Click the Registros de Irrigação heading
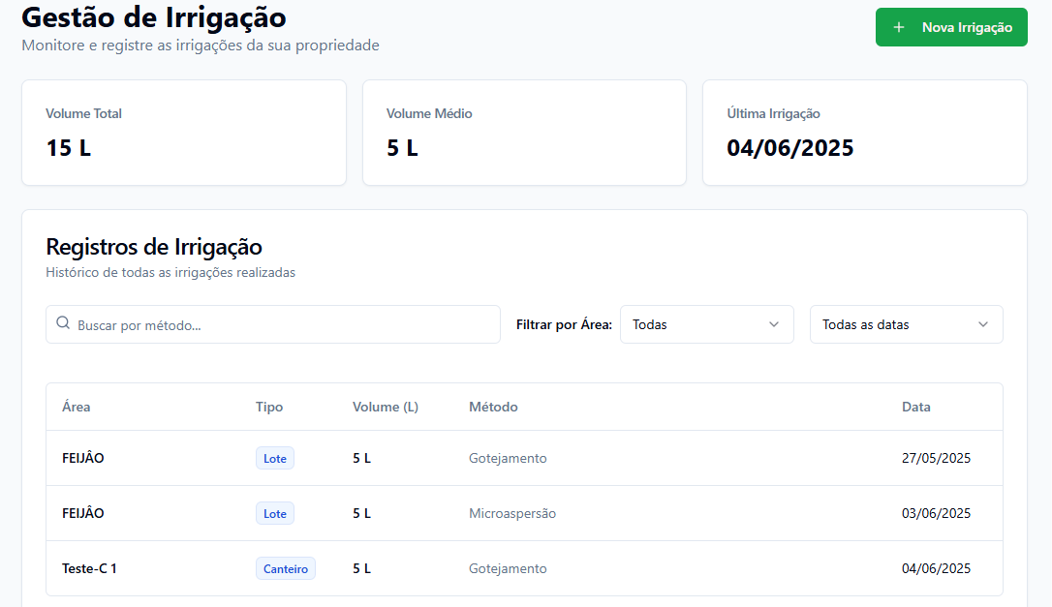 154,248
